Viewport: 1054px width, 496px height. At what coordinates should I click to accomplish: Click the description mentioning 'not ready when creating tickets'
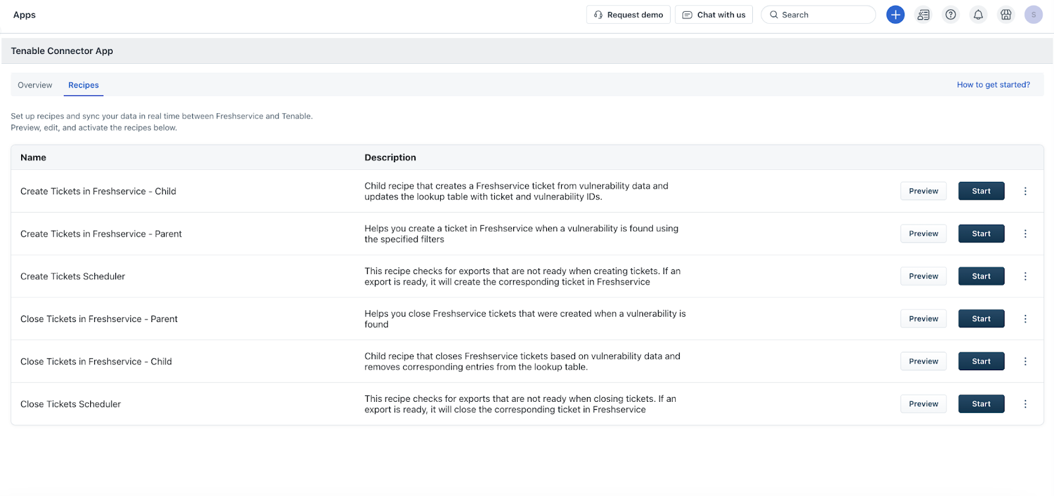[x=522, y=276]
